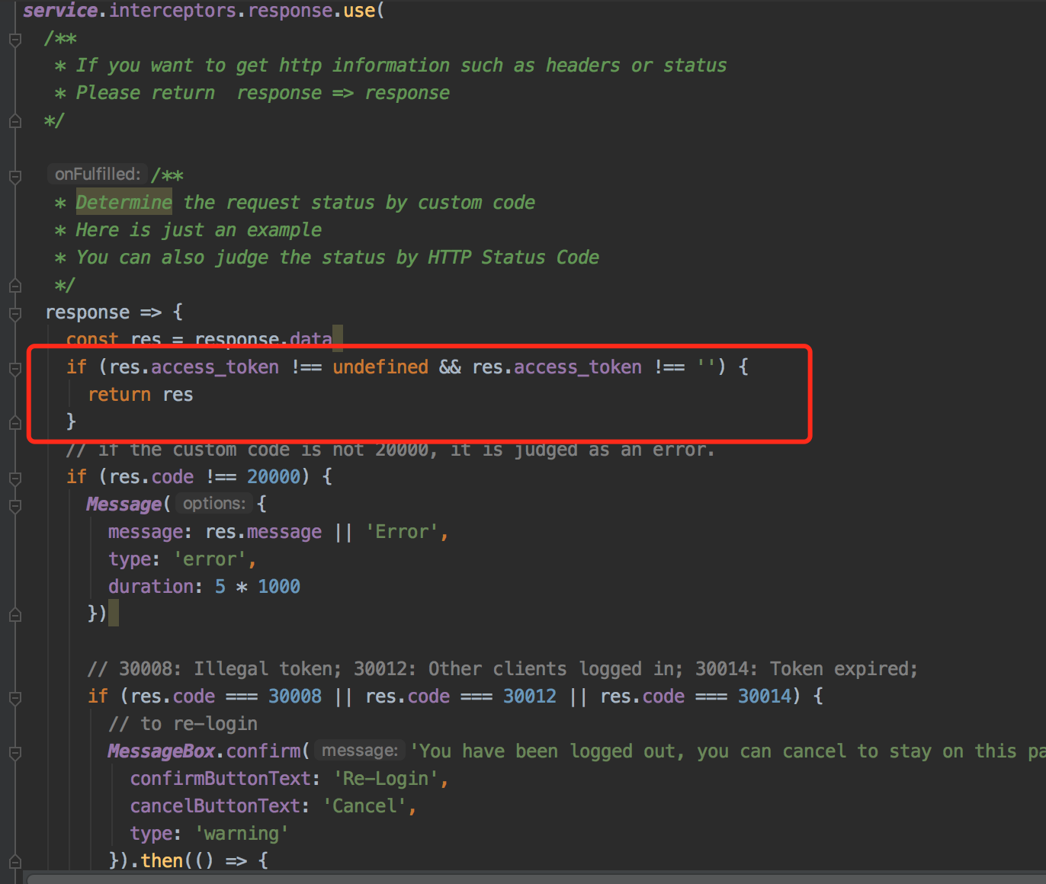Click 'HTTP Status Code' in the comment
This screenshot has height=884, width=1046.
513,258
